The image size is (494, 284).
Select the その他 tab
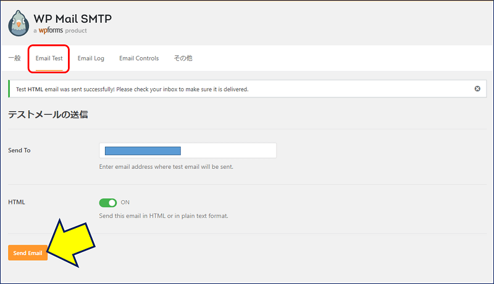(183, 58)
